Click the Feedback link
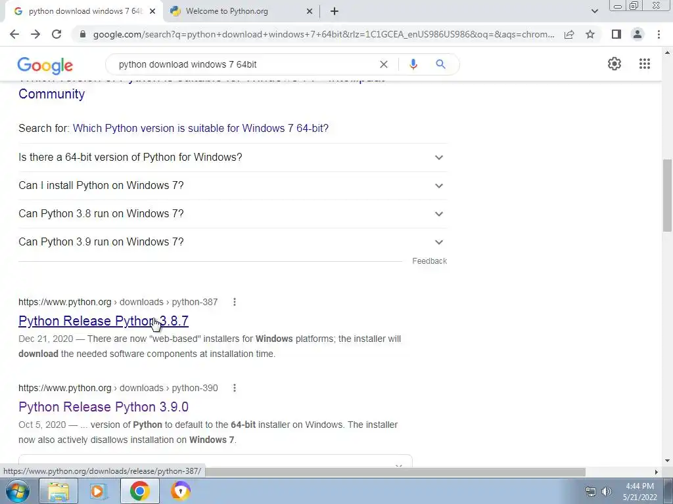The image size is (673, 504). pyautogui.click(x=429, y=261)
